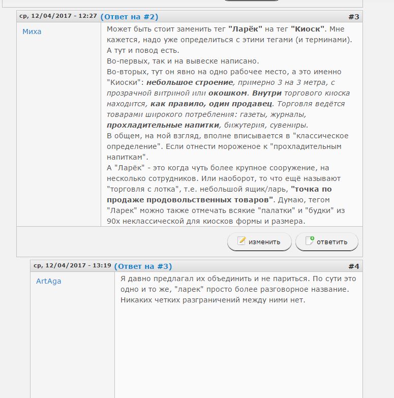Open the ArtAga user profile link
The width and height of the screenshot is (394, 398).
click(48, 281)
